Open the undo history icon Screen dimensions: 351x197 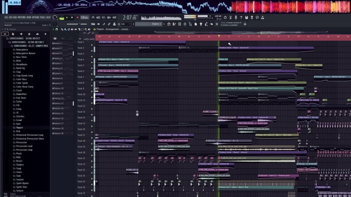tap(225, 18)
